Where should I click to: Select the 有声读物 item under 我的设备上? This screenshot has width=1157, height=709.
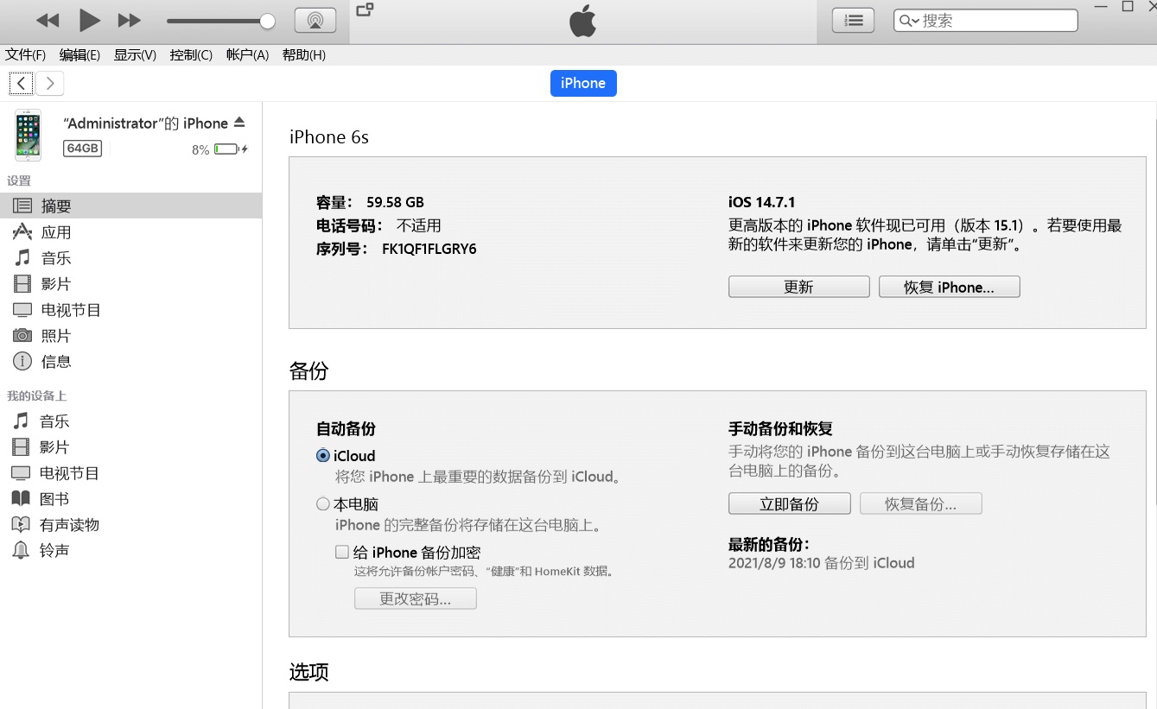pyautogui.click(x=65, y=524)
